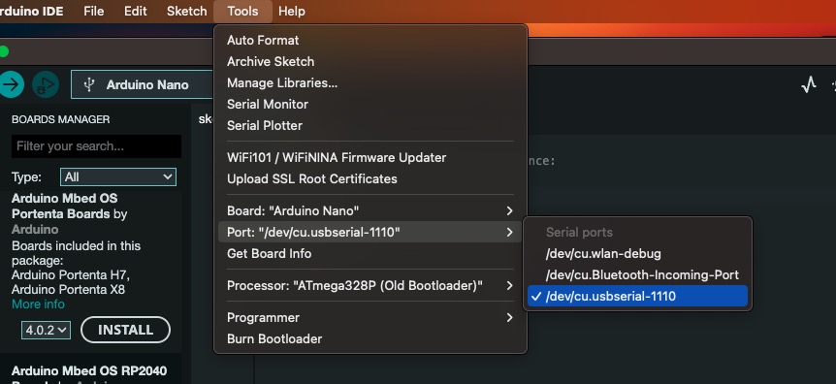Open the Sketch menu

click(x=186, y=12)
